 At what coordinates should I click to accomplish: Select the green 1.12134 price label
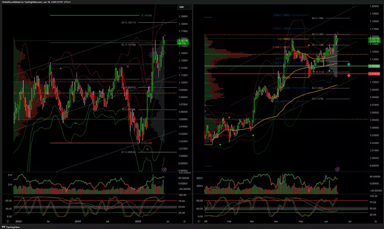click(374, 66)
